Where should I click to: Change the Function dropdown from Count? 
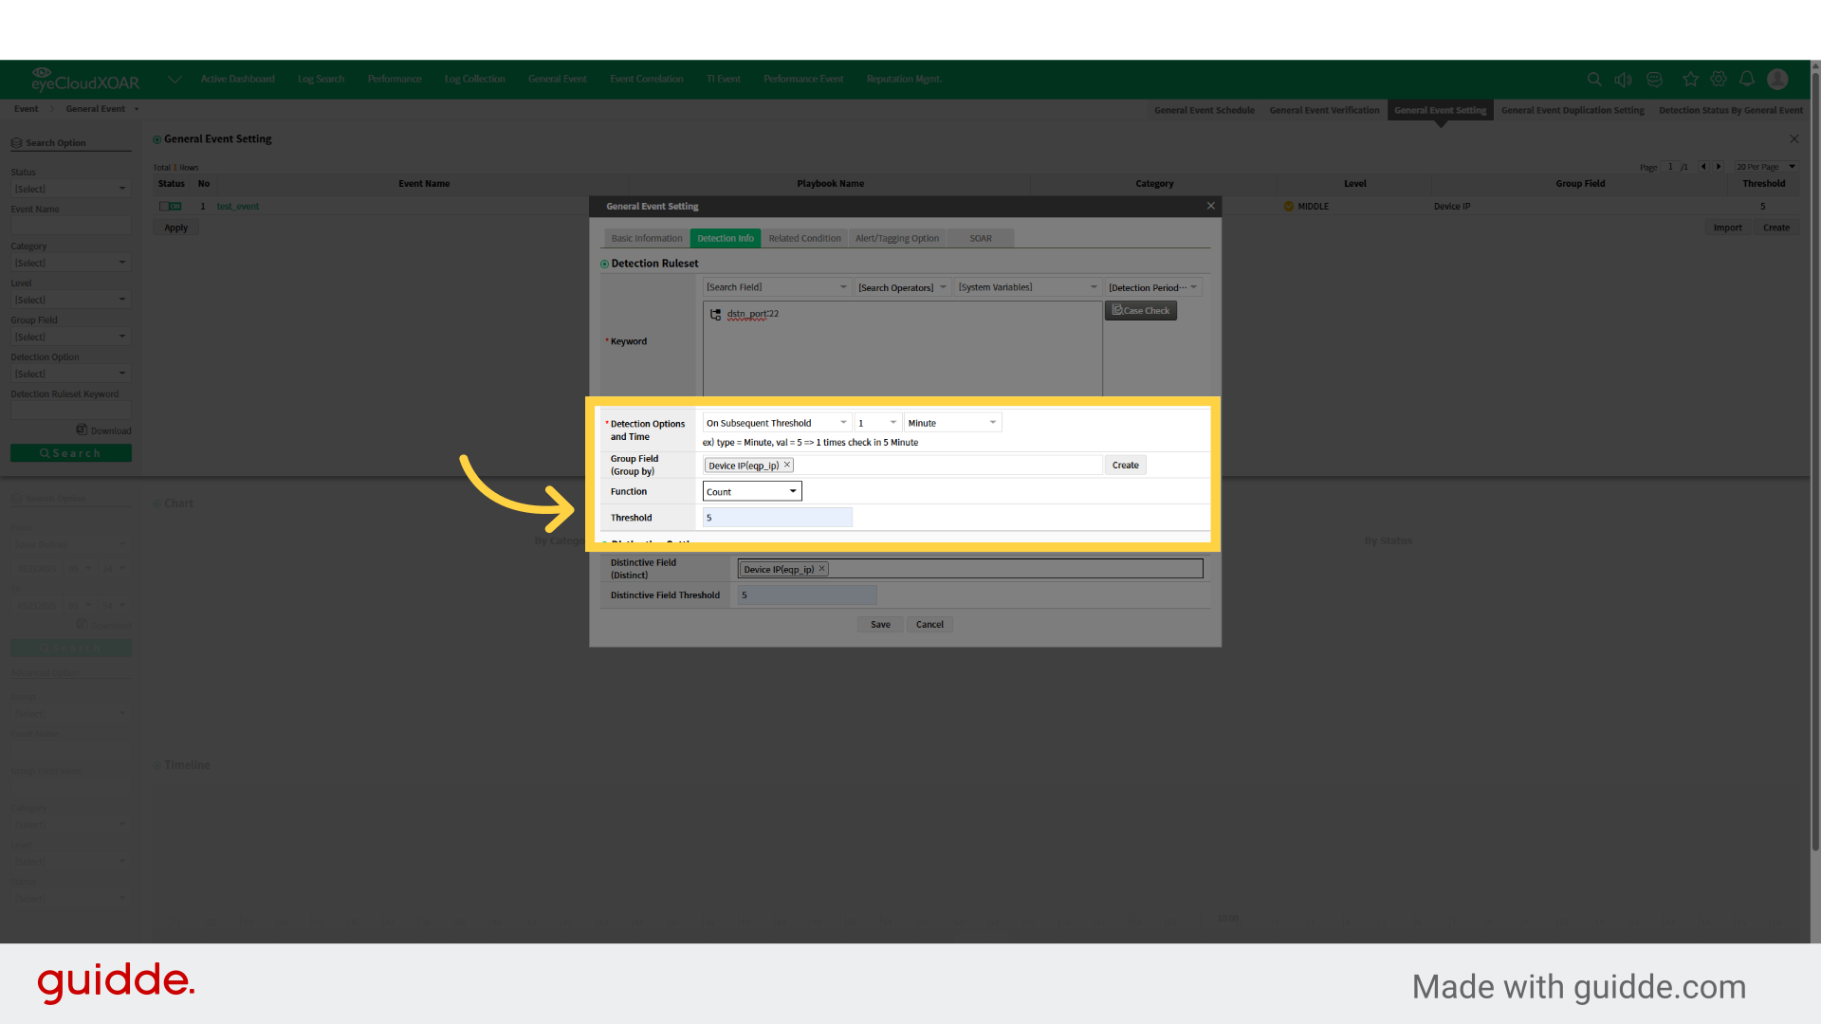tap(751, 490)
